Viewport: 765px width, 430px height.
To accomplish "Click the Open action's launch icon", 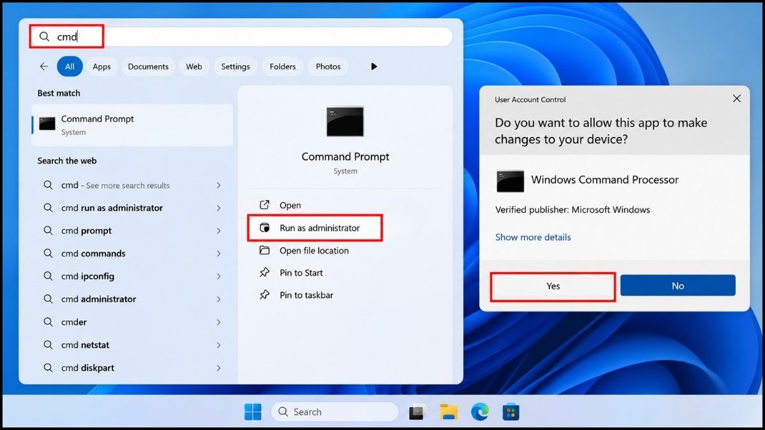I will click(265, 205).
